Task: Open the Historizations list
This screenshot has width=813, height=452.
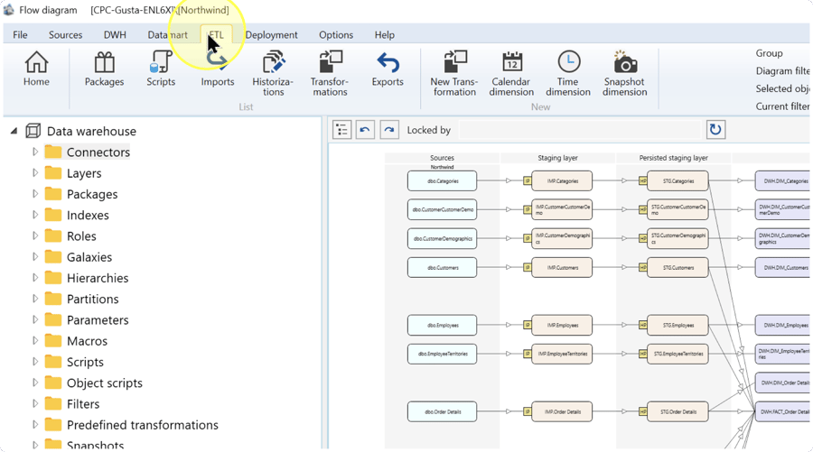Action: 273,73
